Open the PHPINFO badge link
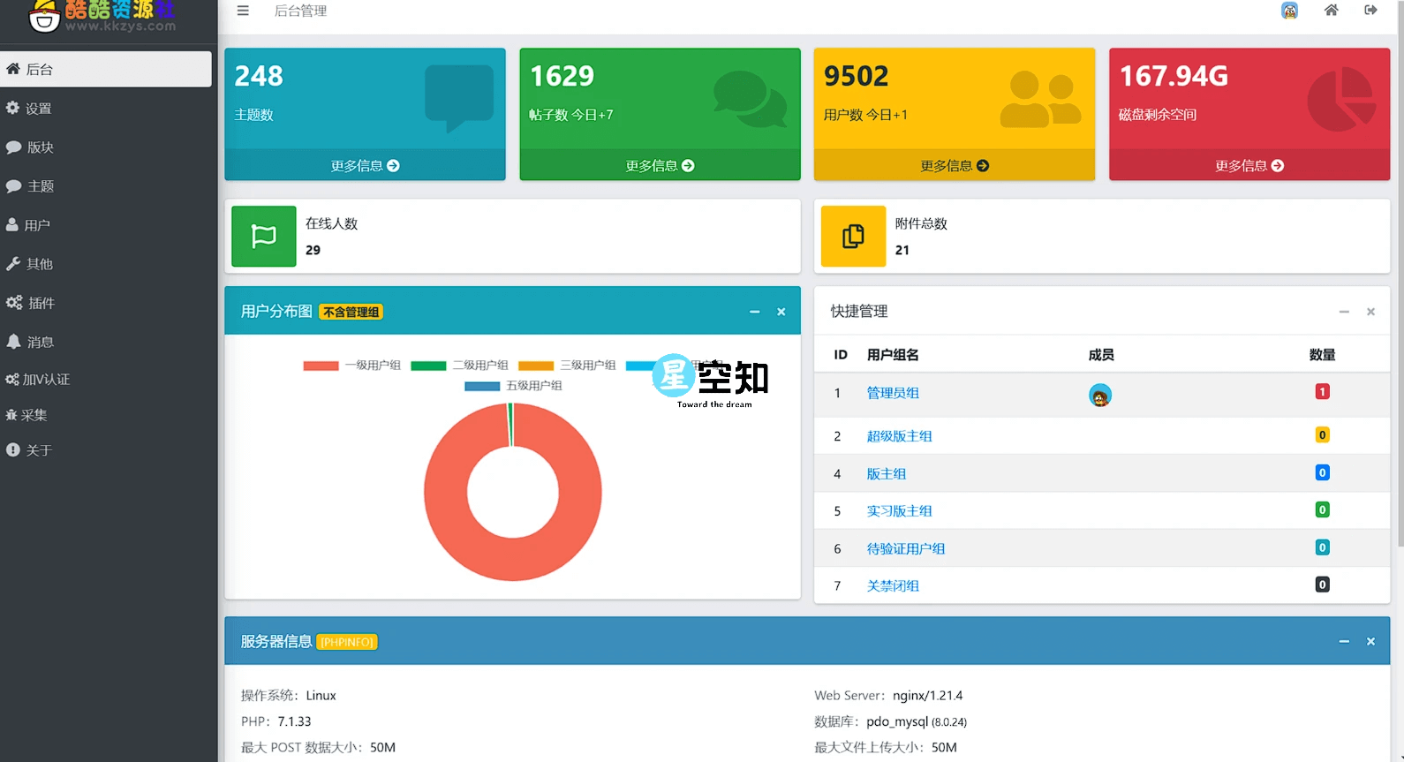1404x762 pixels. [x=347, y=642]
